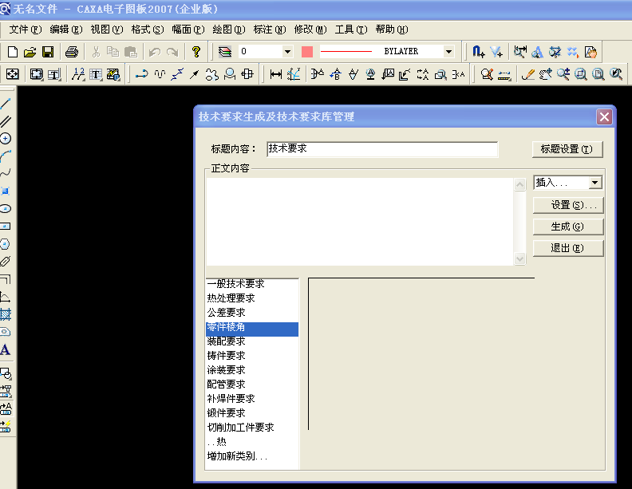Screen dimensions: 632x489
Task: Open the 幅面(P) menu
Action: pyautogui.click(x=188, y=30)
